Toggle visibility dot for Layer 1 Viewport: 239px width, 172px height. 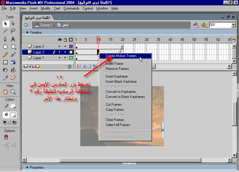click(59, 58)
